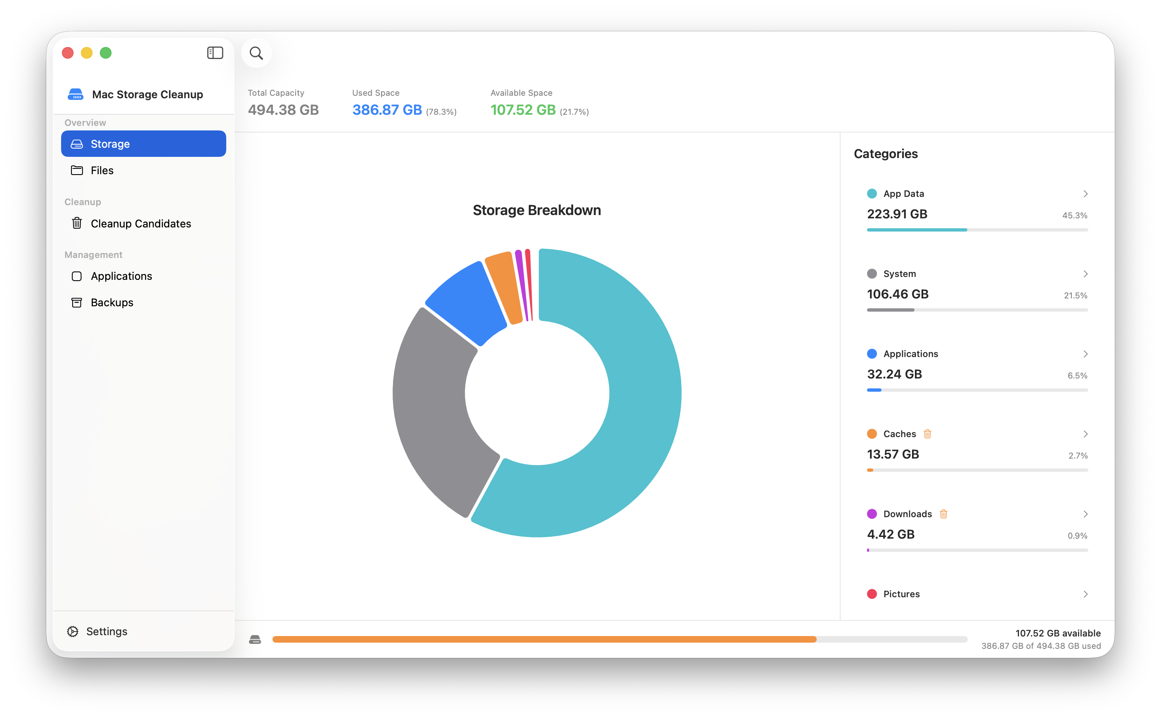1161x719 pixels.
Task: Open Files in the sidebar
Action: click(143, 170)
